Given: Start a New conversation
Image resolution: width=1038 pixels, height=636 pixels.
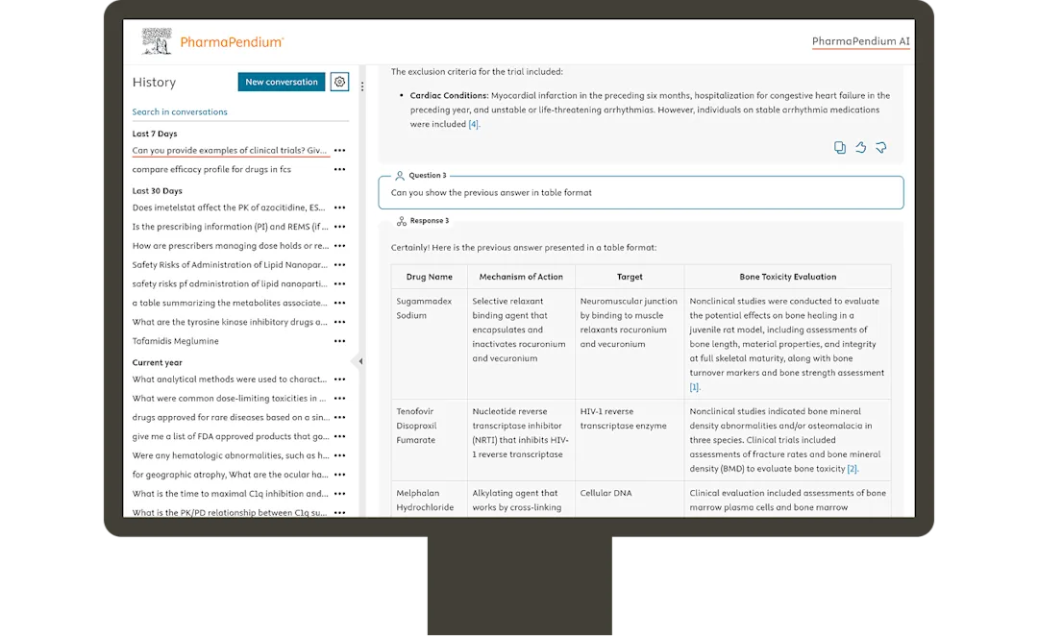Looking at the screenshot, I should [281, 82].
